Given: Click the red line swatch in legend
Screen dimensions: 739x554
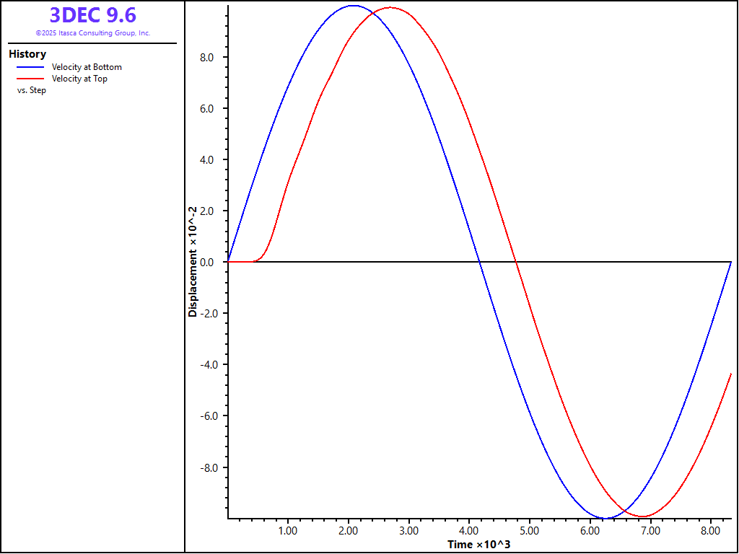Looking at the screenshot, I should (30, 79).
